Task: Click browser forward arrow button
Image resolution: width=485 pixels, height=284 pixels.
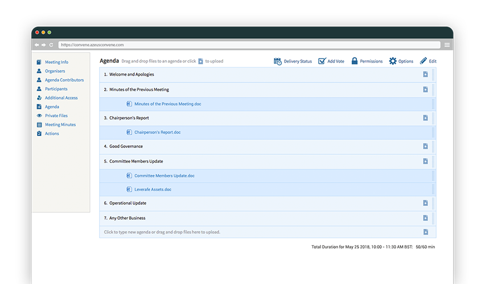Action: (x=44, y=45)
